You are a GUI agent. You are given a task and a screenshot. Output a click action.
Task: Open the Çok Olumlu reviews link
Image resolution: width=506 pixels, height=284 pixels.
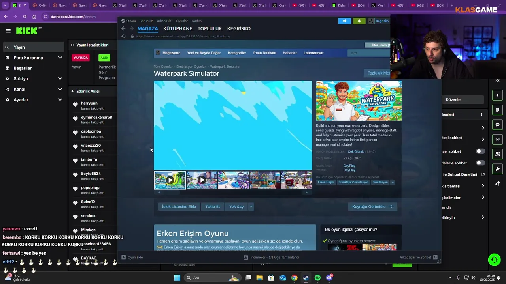coord(356,152)
